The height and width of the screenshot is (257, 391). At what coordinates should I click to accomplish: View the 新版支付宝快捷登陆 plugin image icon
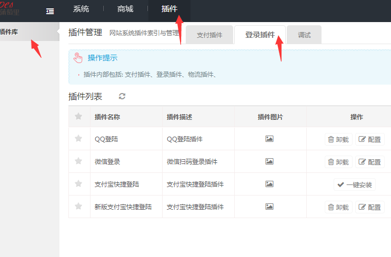pyautogui.click(x=269, y=207)
